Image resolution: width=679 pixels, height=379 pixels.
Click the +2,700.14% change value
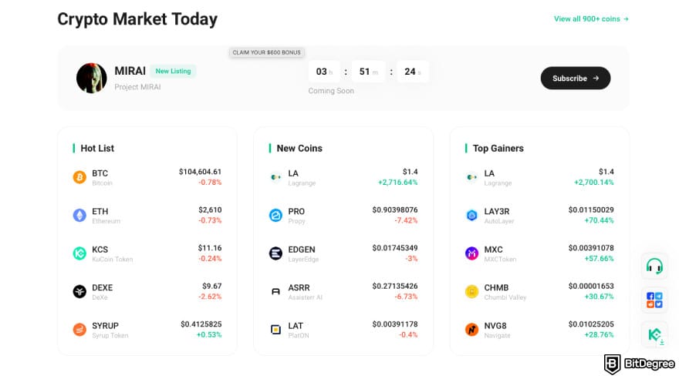click(x=593, y=183)
